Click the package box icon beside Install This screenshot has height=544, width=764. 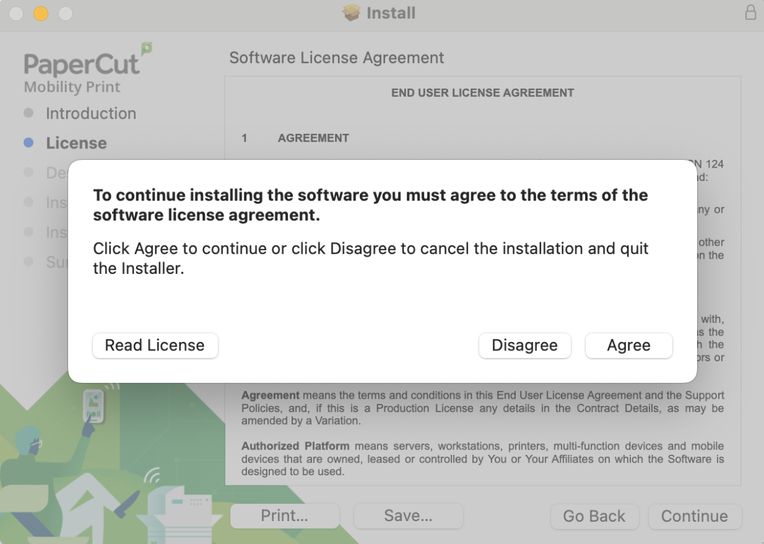(351, 13)
